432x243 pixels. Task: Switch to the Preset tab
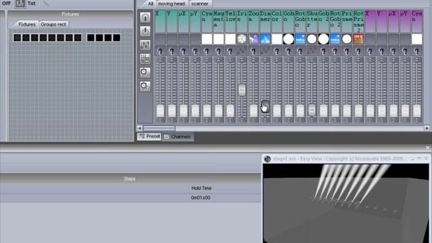tap(150, 136)
